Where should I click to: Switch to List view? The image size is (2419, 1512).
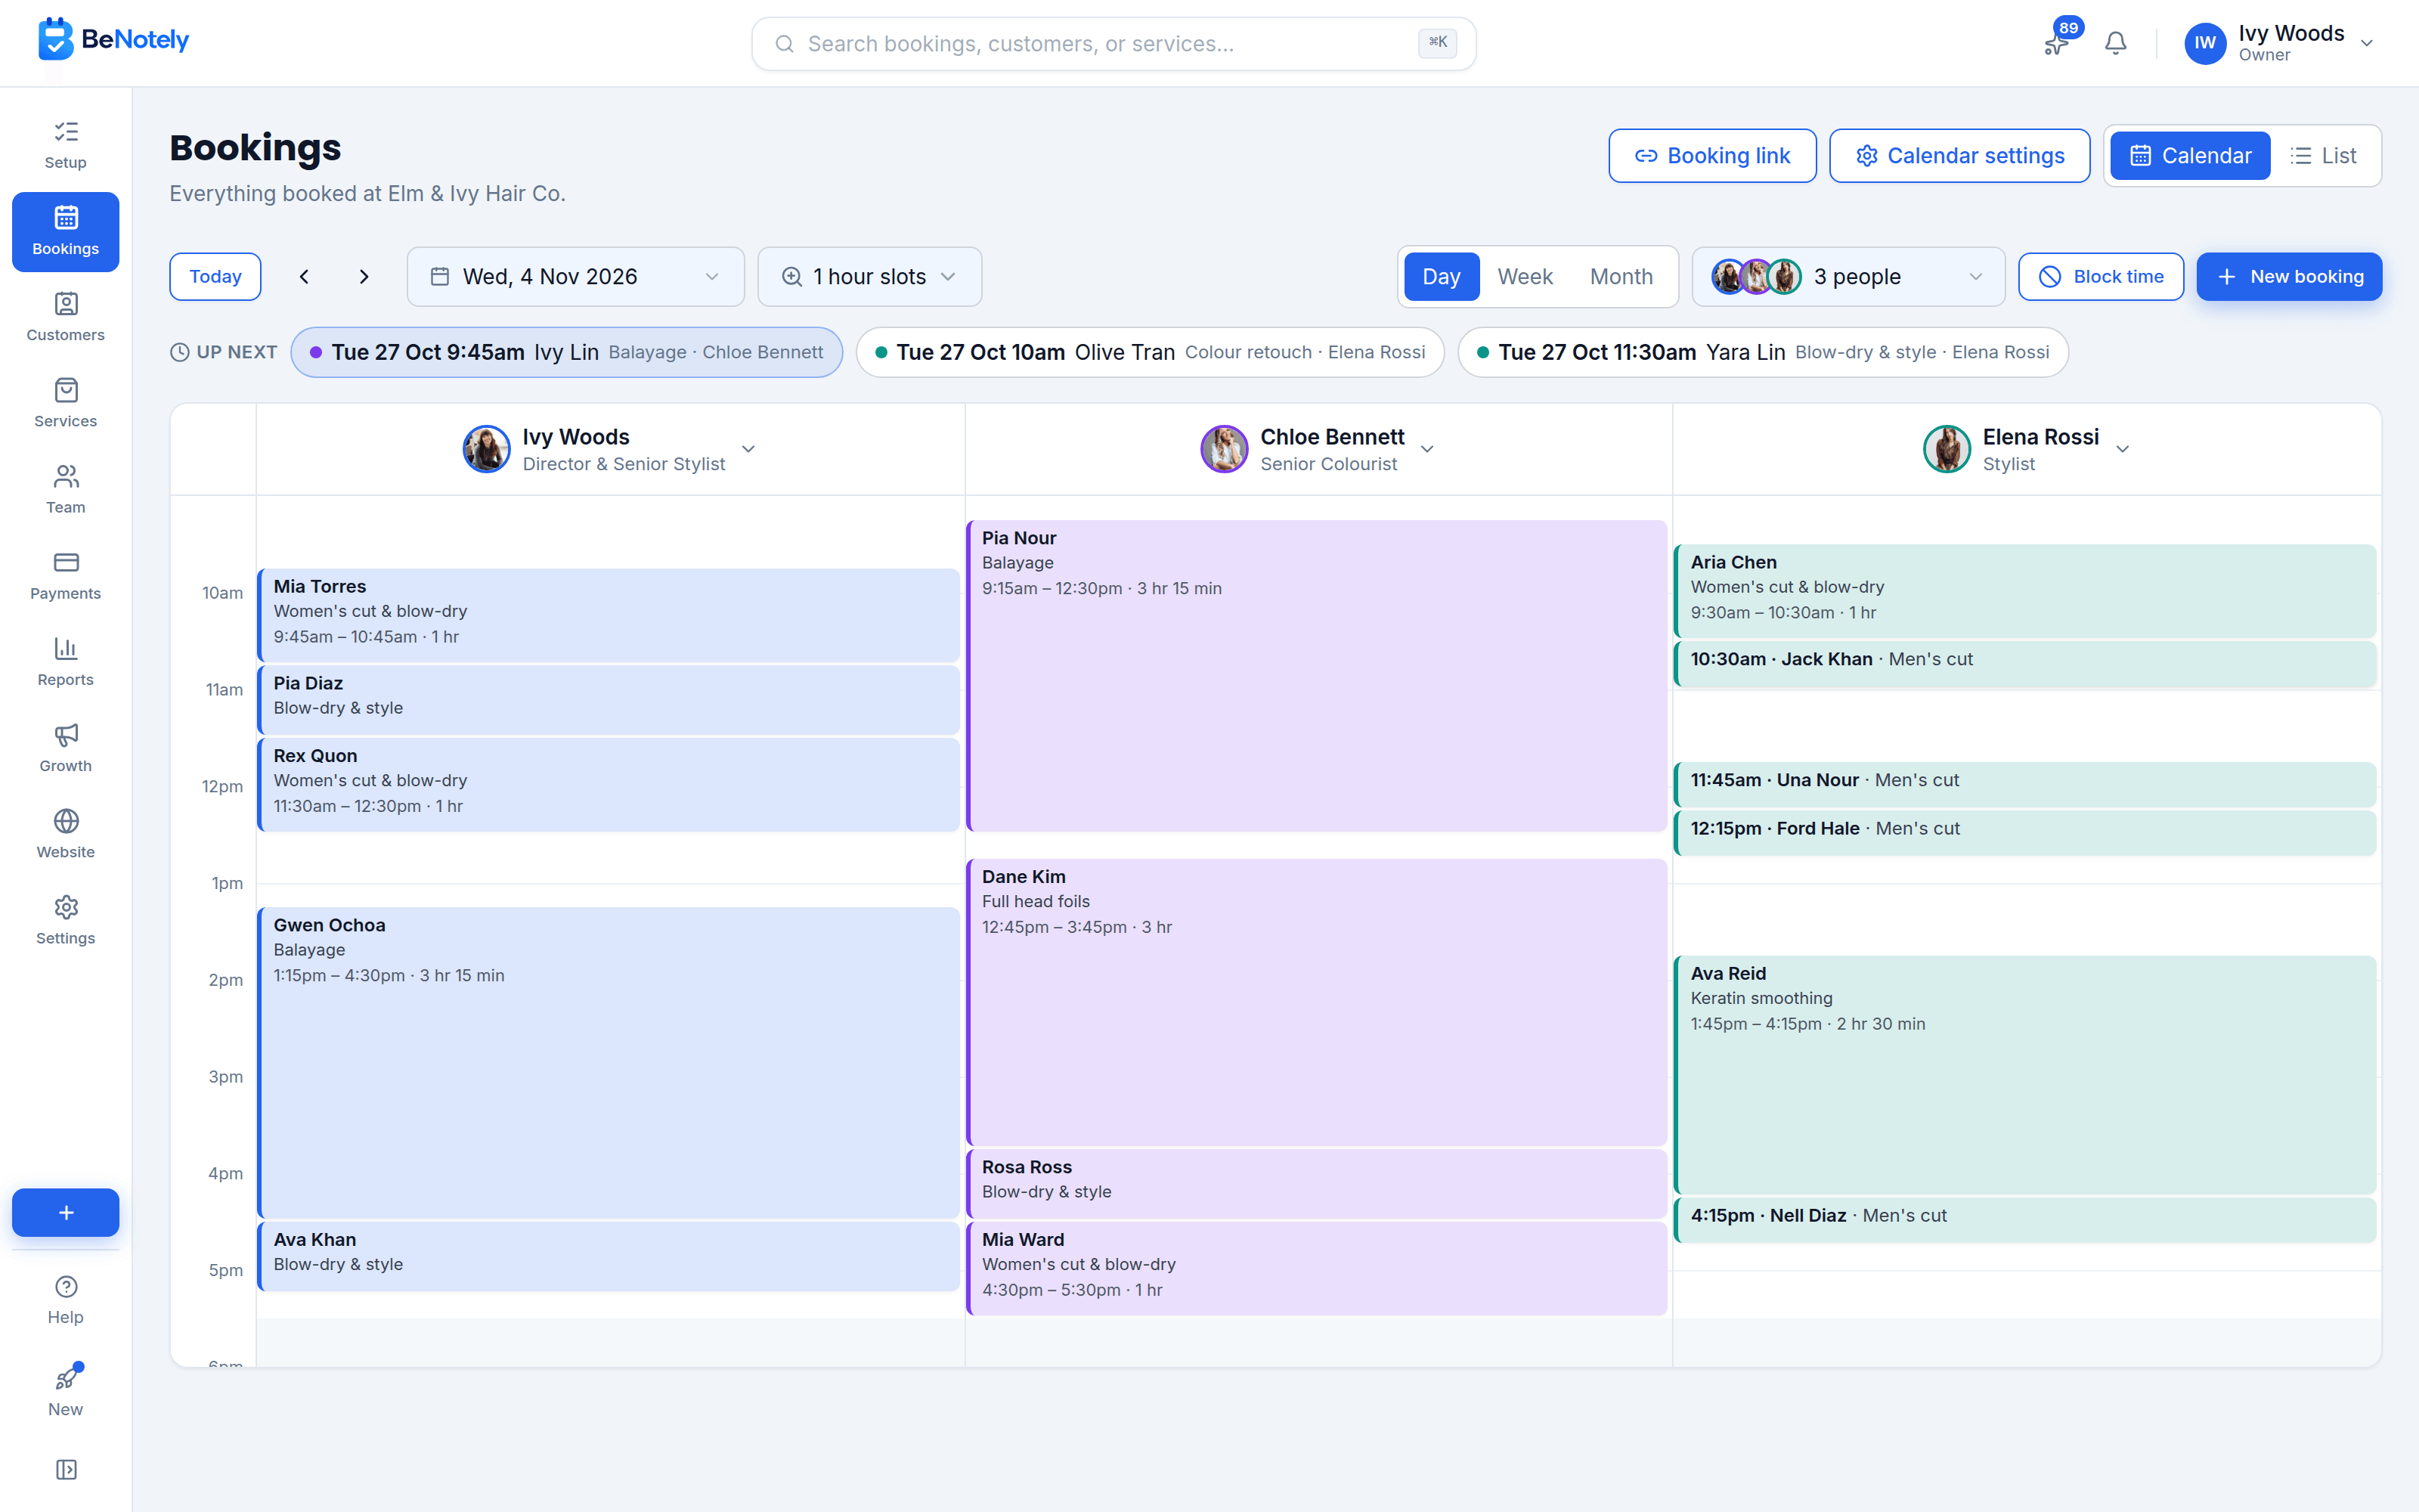2323,156
